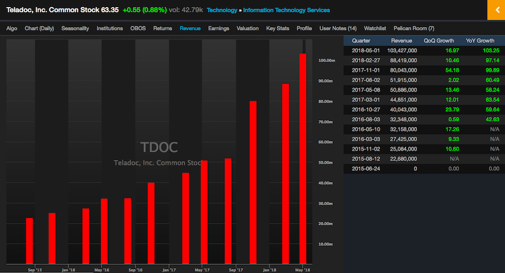Image resolution: width=505 pixels, height=273 pixels.
Task: Open the Returns tab
Action: coord(163,28)
